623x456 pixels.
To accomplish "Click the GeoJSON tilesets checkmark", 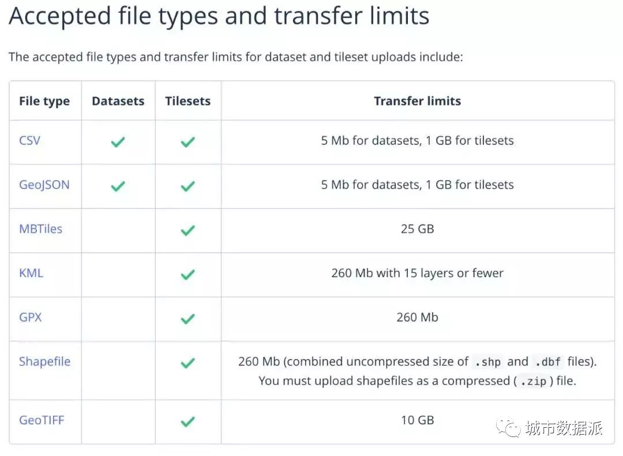I will [187, 186].
